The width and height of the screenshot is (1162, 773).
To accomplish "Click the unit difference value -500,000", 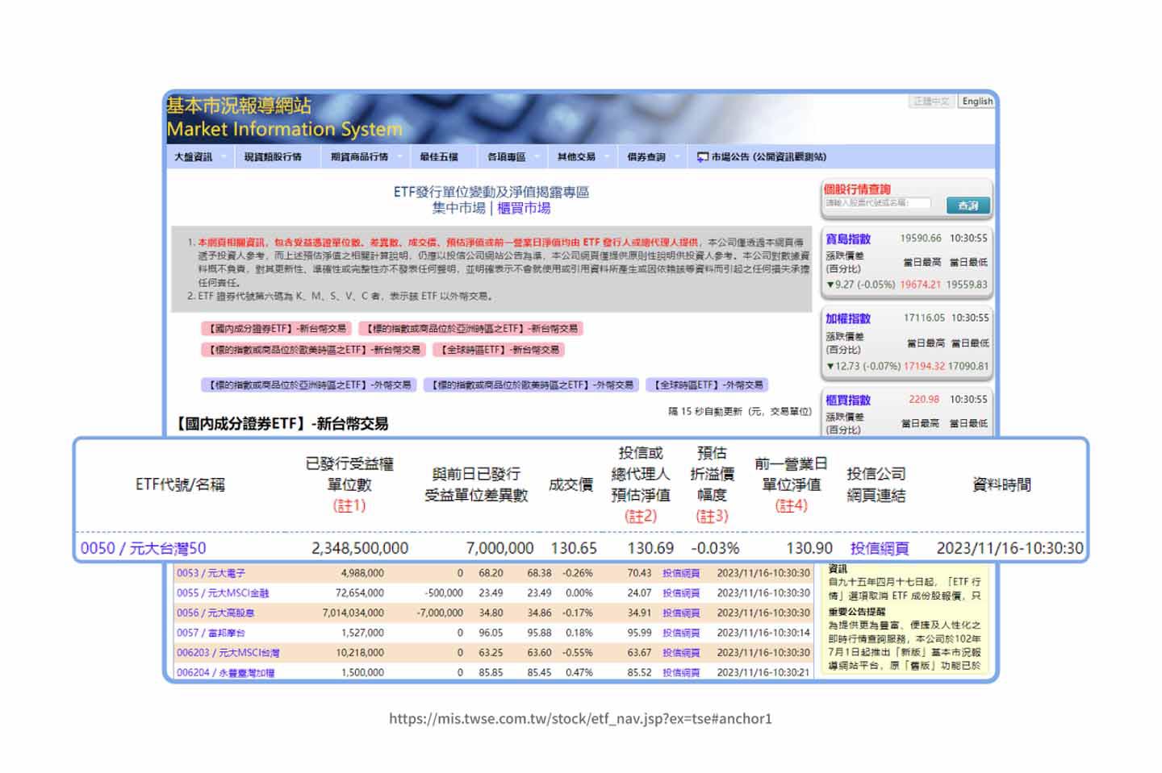I will point(444,593).
